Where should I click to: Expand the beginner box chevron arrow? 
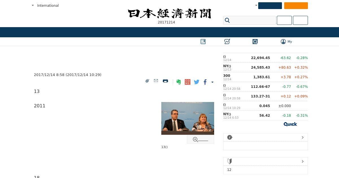[303, 161]
